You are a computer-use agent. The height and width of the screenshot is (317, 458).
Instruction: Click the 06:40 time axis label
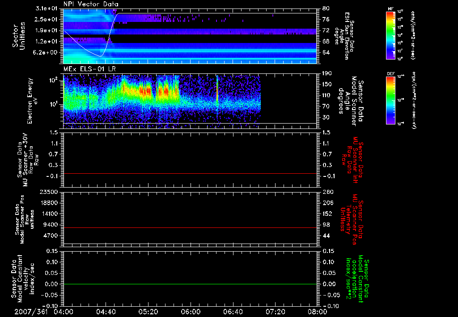click(x=233, y=312)
